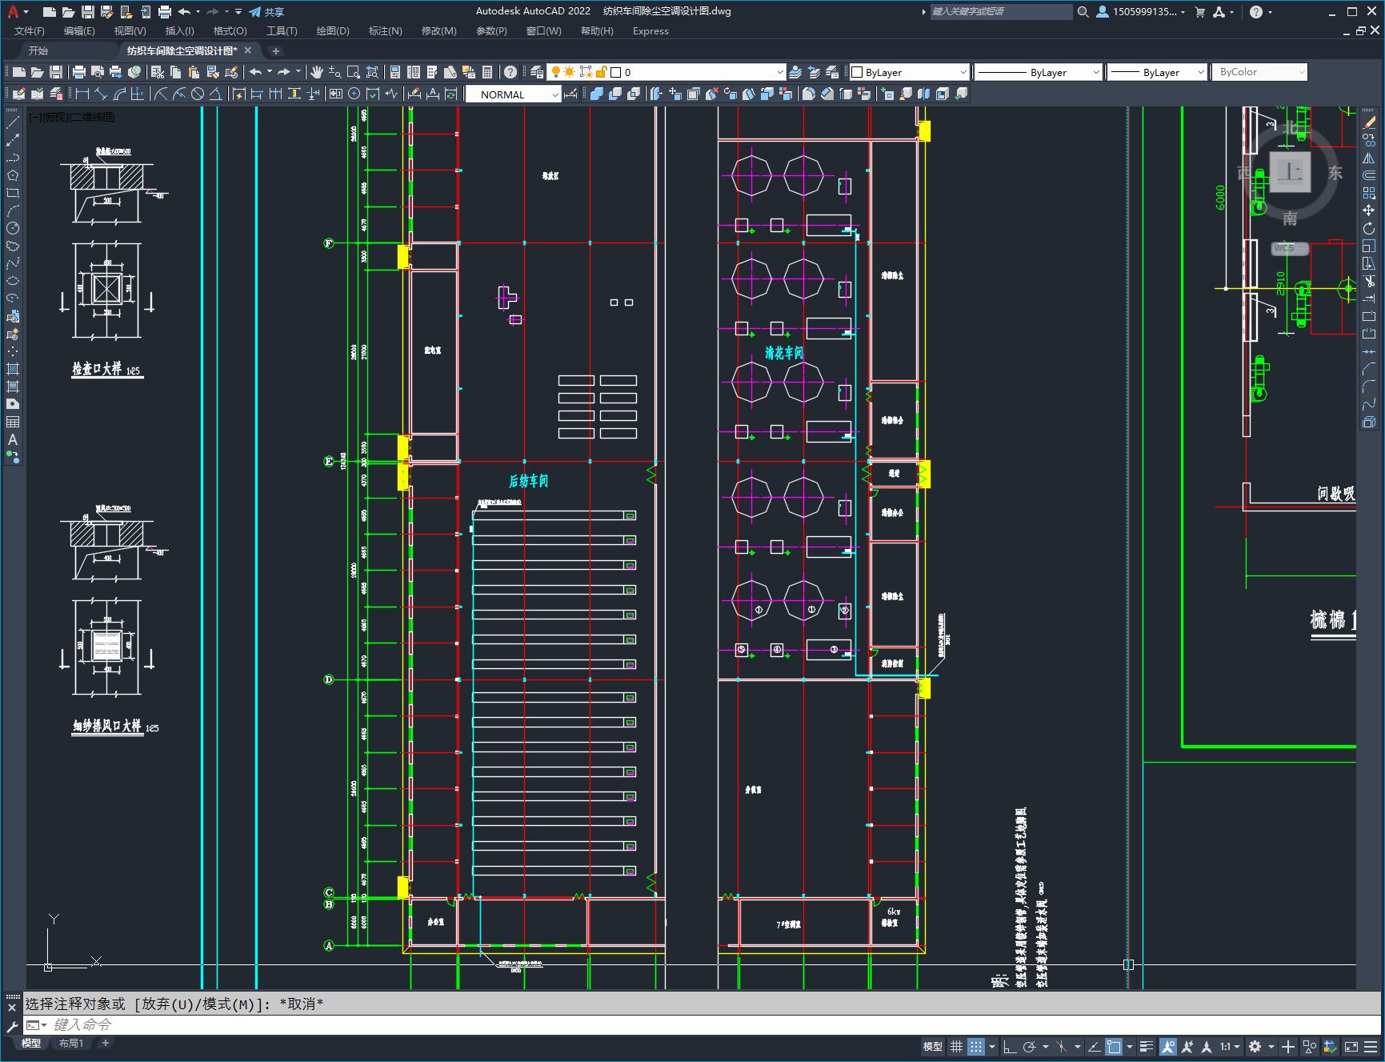1385x1062 pixels.
Task: Click the Pan (hand) tool icon
Action: pos(317,72)
